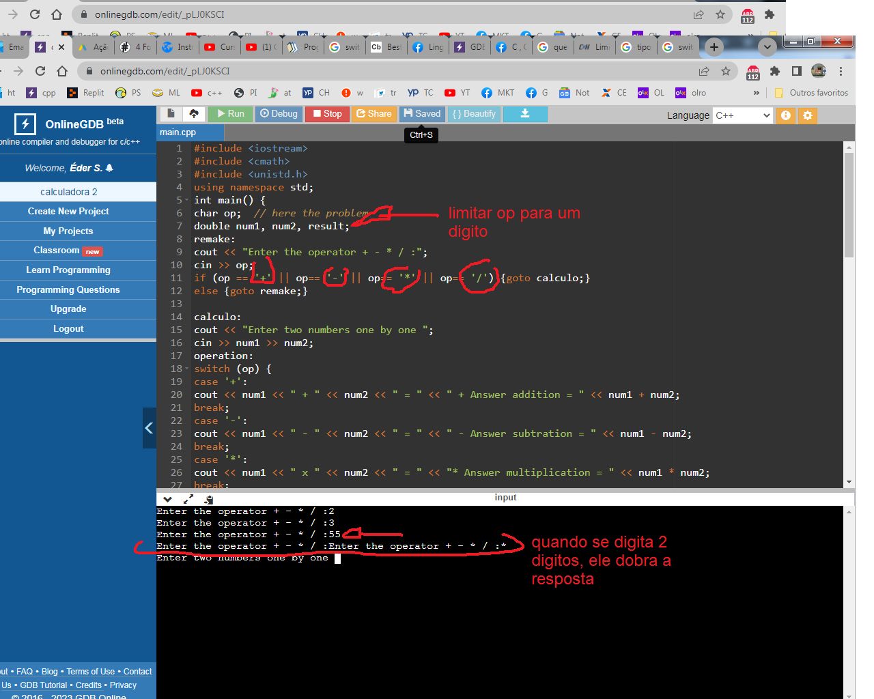Viewport: 874px width, 699px height.
Task: Click the code editor vertical scrollbar
Action: pos(849,205)
